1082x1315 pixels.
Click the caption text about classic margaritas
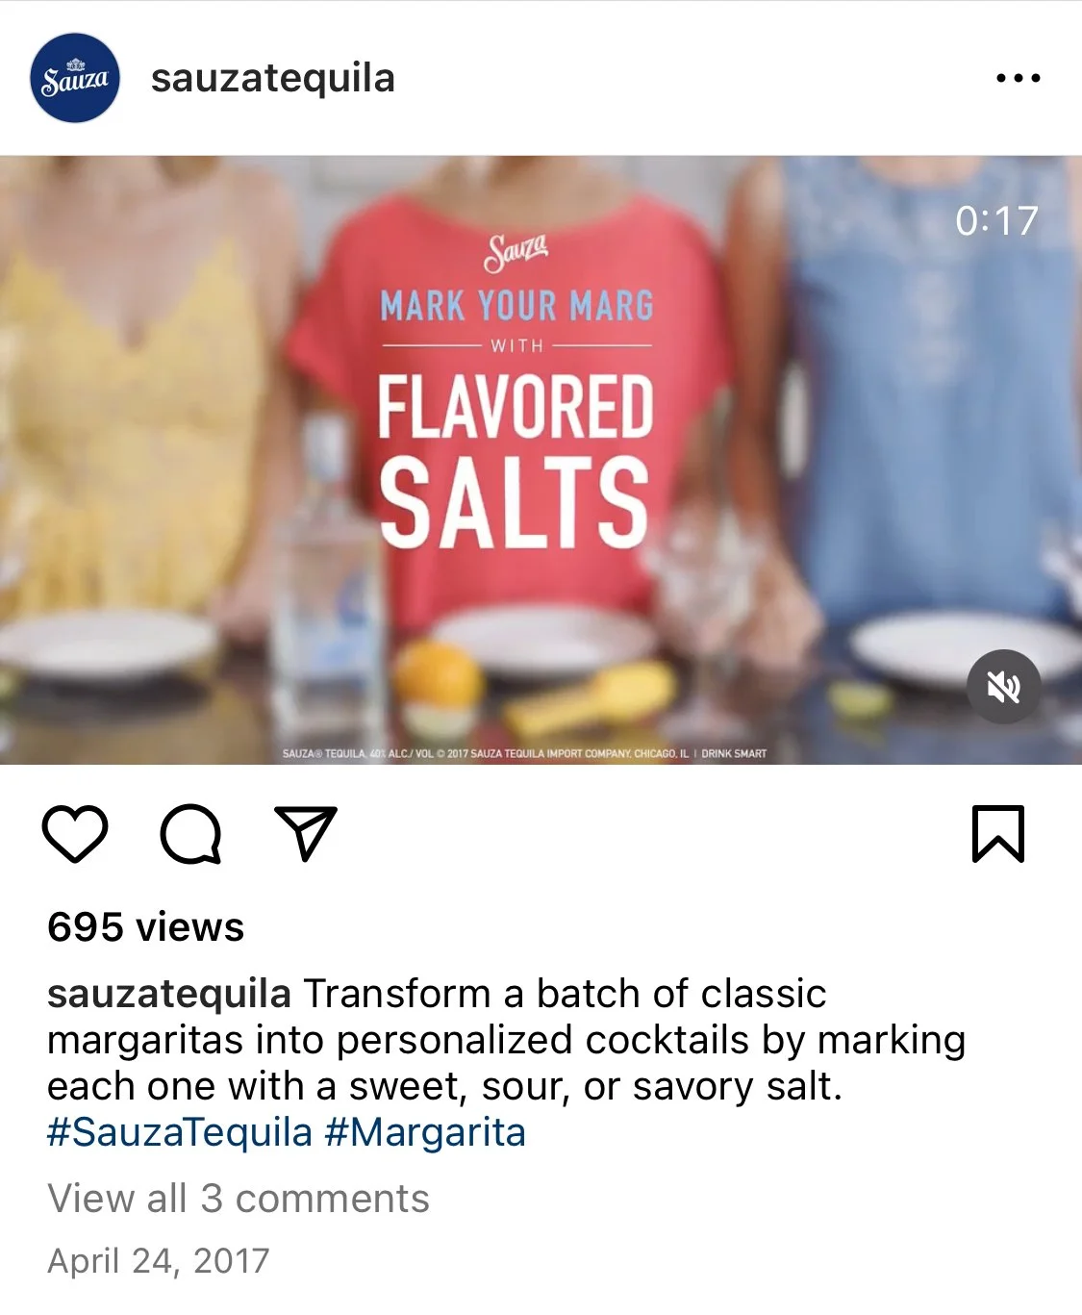507,1040
